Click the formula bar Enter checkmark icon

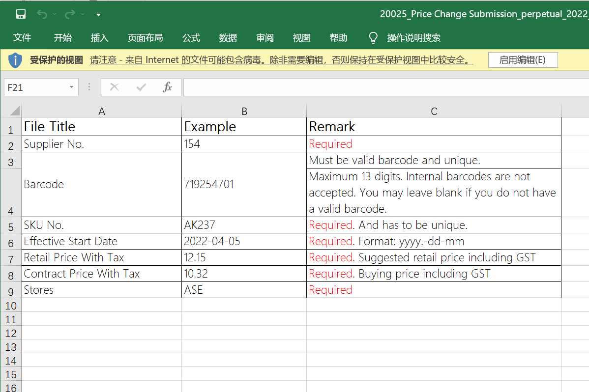click(x=141, y=87)
